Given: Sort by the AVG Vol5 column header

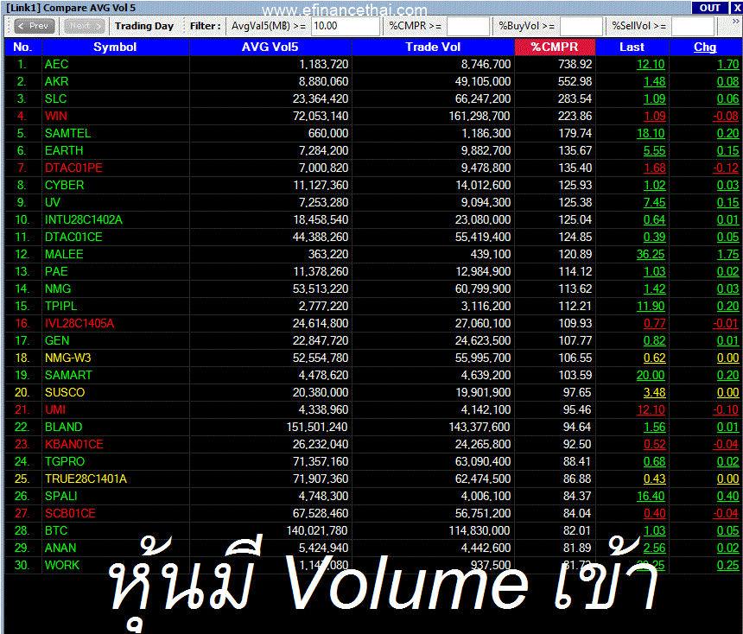Looking at the screenshot, I should (x=270, y=47).
